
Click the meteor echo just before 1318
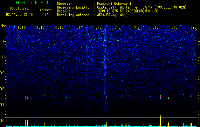(145, 98)
